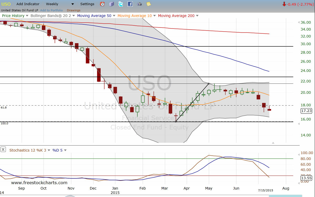Share the chart via the Facebook icon
Screen dimensions: 315x197
pos(130,4)
